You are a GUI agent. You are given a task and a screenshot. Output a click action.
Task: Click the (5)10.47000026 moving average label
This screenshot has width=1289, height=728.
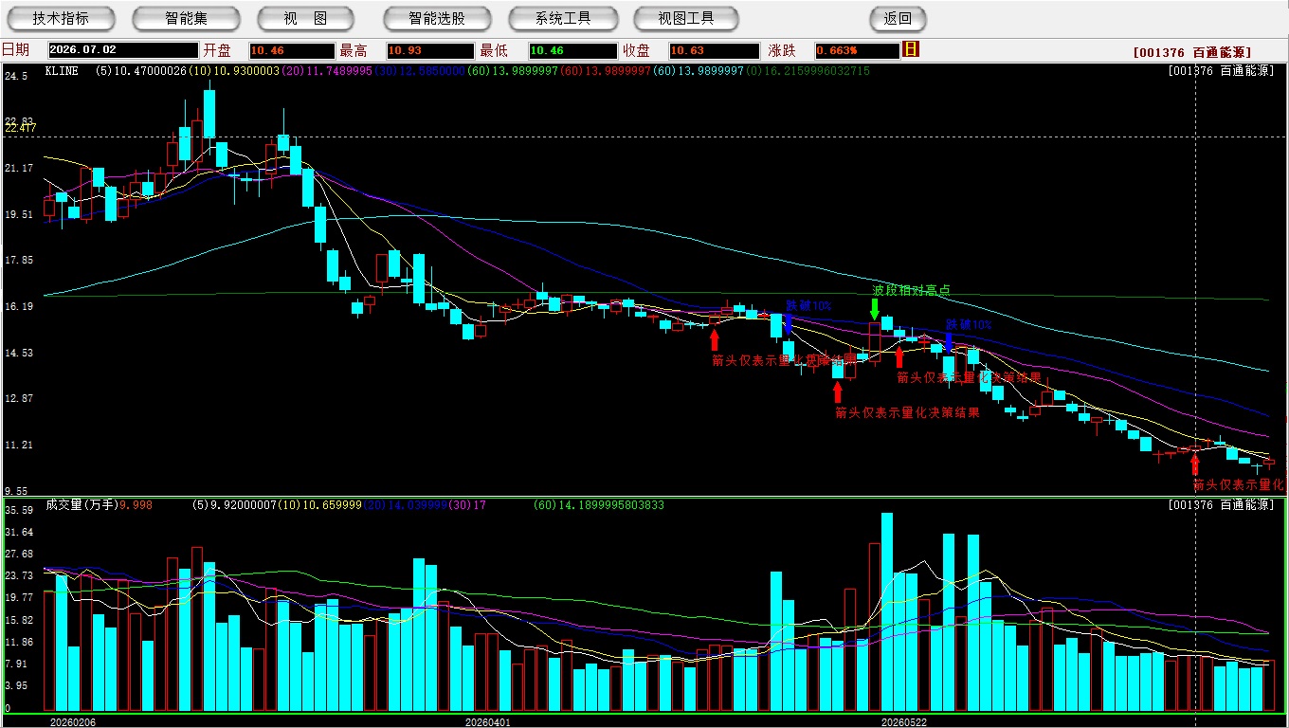(141, 71)
